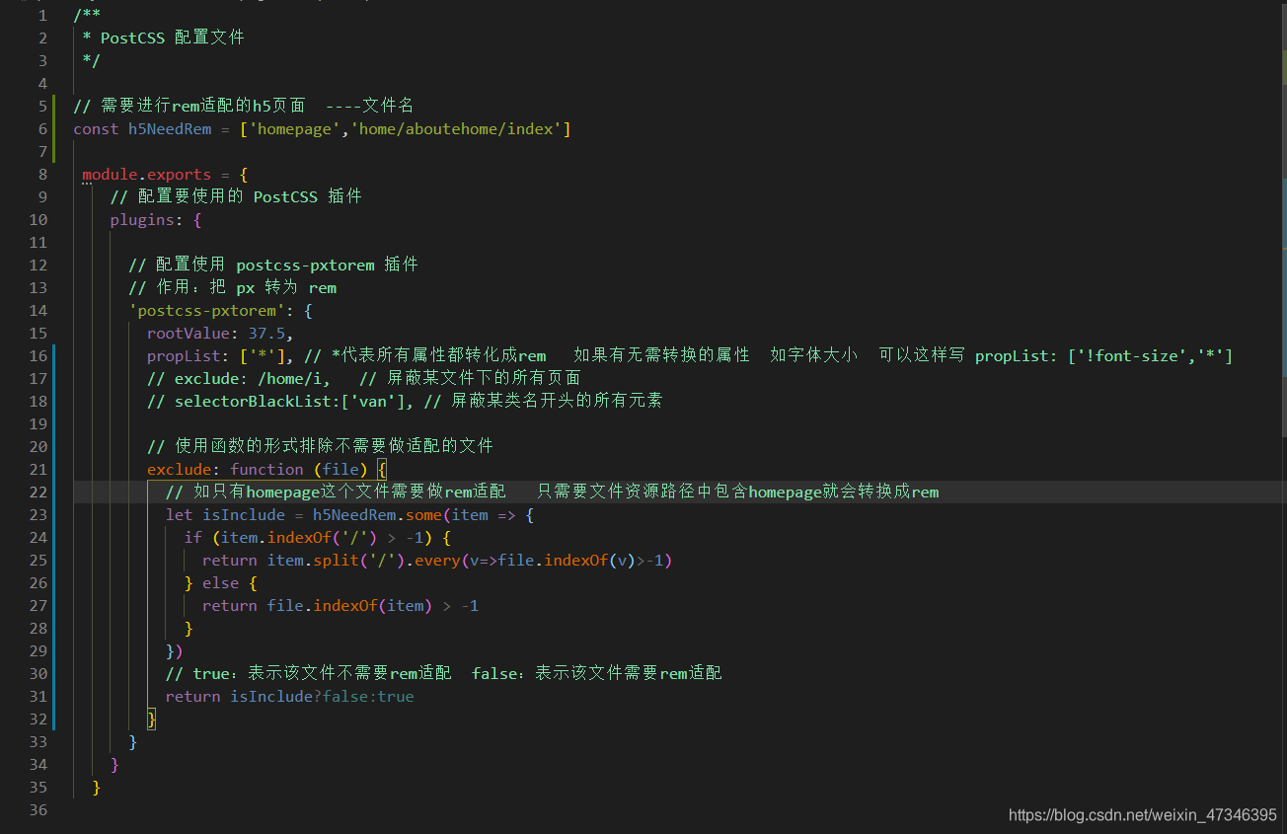The width and height of the screenshot is (1287, 834).
Task: Click the highlighted closing brace on line 32
Action: (x=151, y=719)
